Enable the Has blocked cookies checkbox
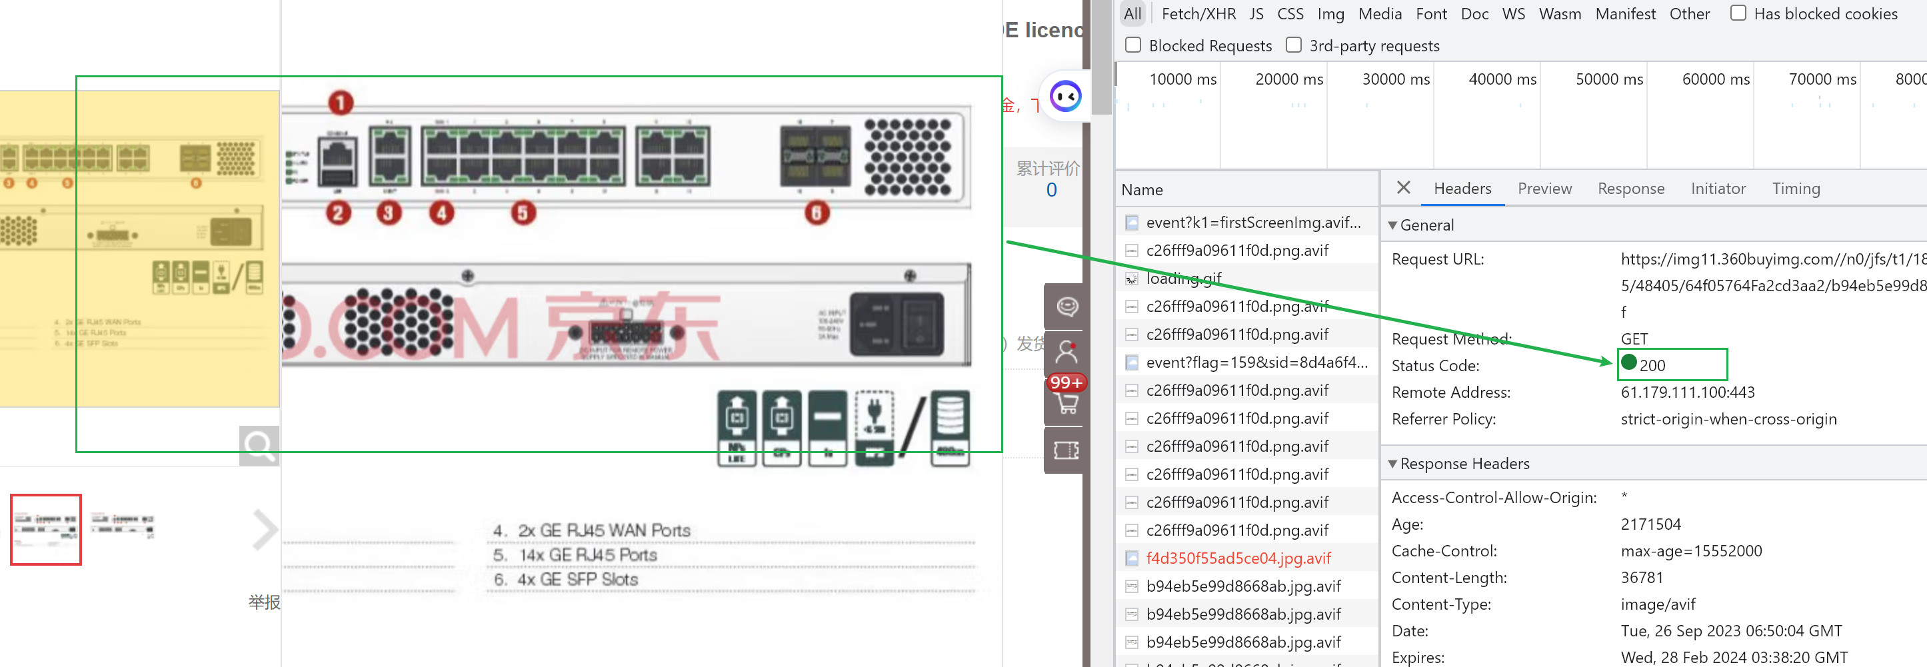 coord(1738,13)
